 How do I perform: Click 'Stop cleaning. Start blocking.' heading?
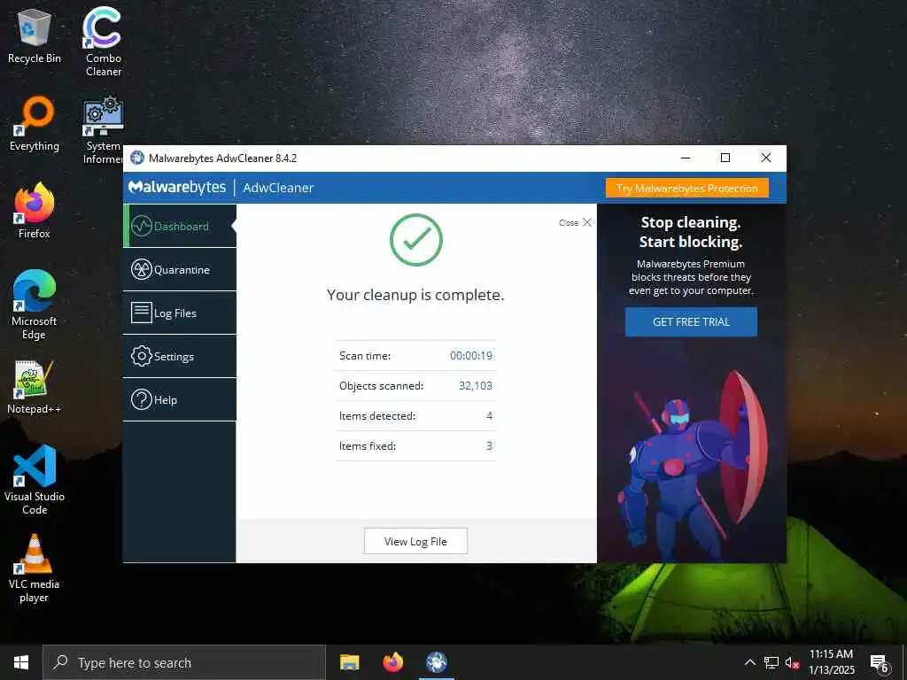tap(691, 232)
